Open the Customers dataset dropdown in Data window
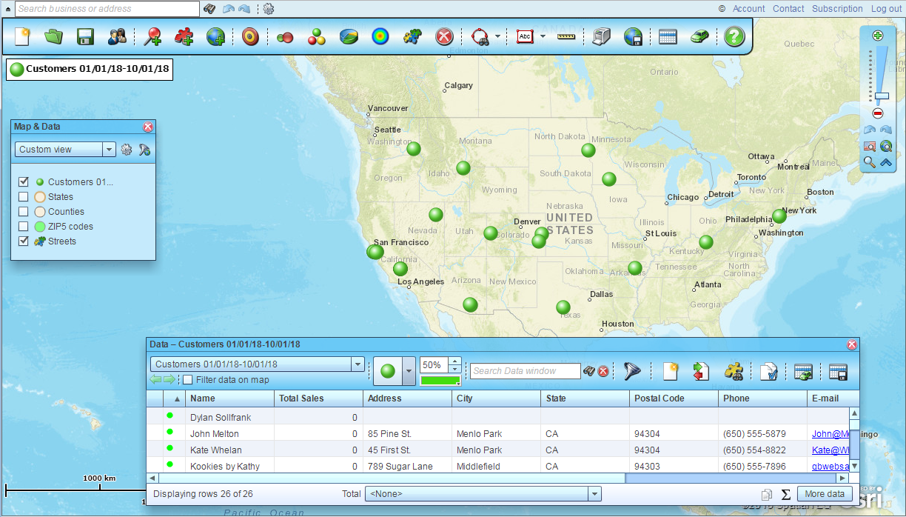906x517 pixels. pyautogui.click(x=358, y=364)
